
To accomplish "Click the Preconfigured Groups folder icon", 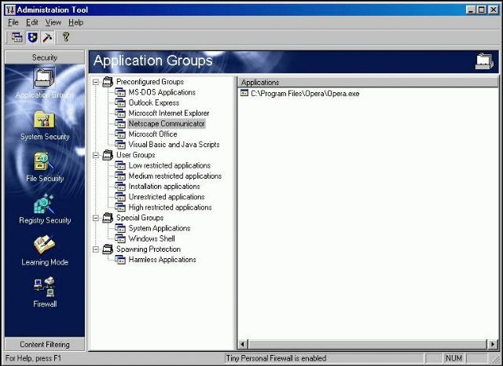I will [x=108, y=82].
